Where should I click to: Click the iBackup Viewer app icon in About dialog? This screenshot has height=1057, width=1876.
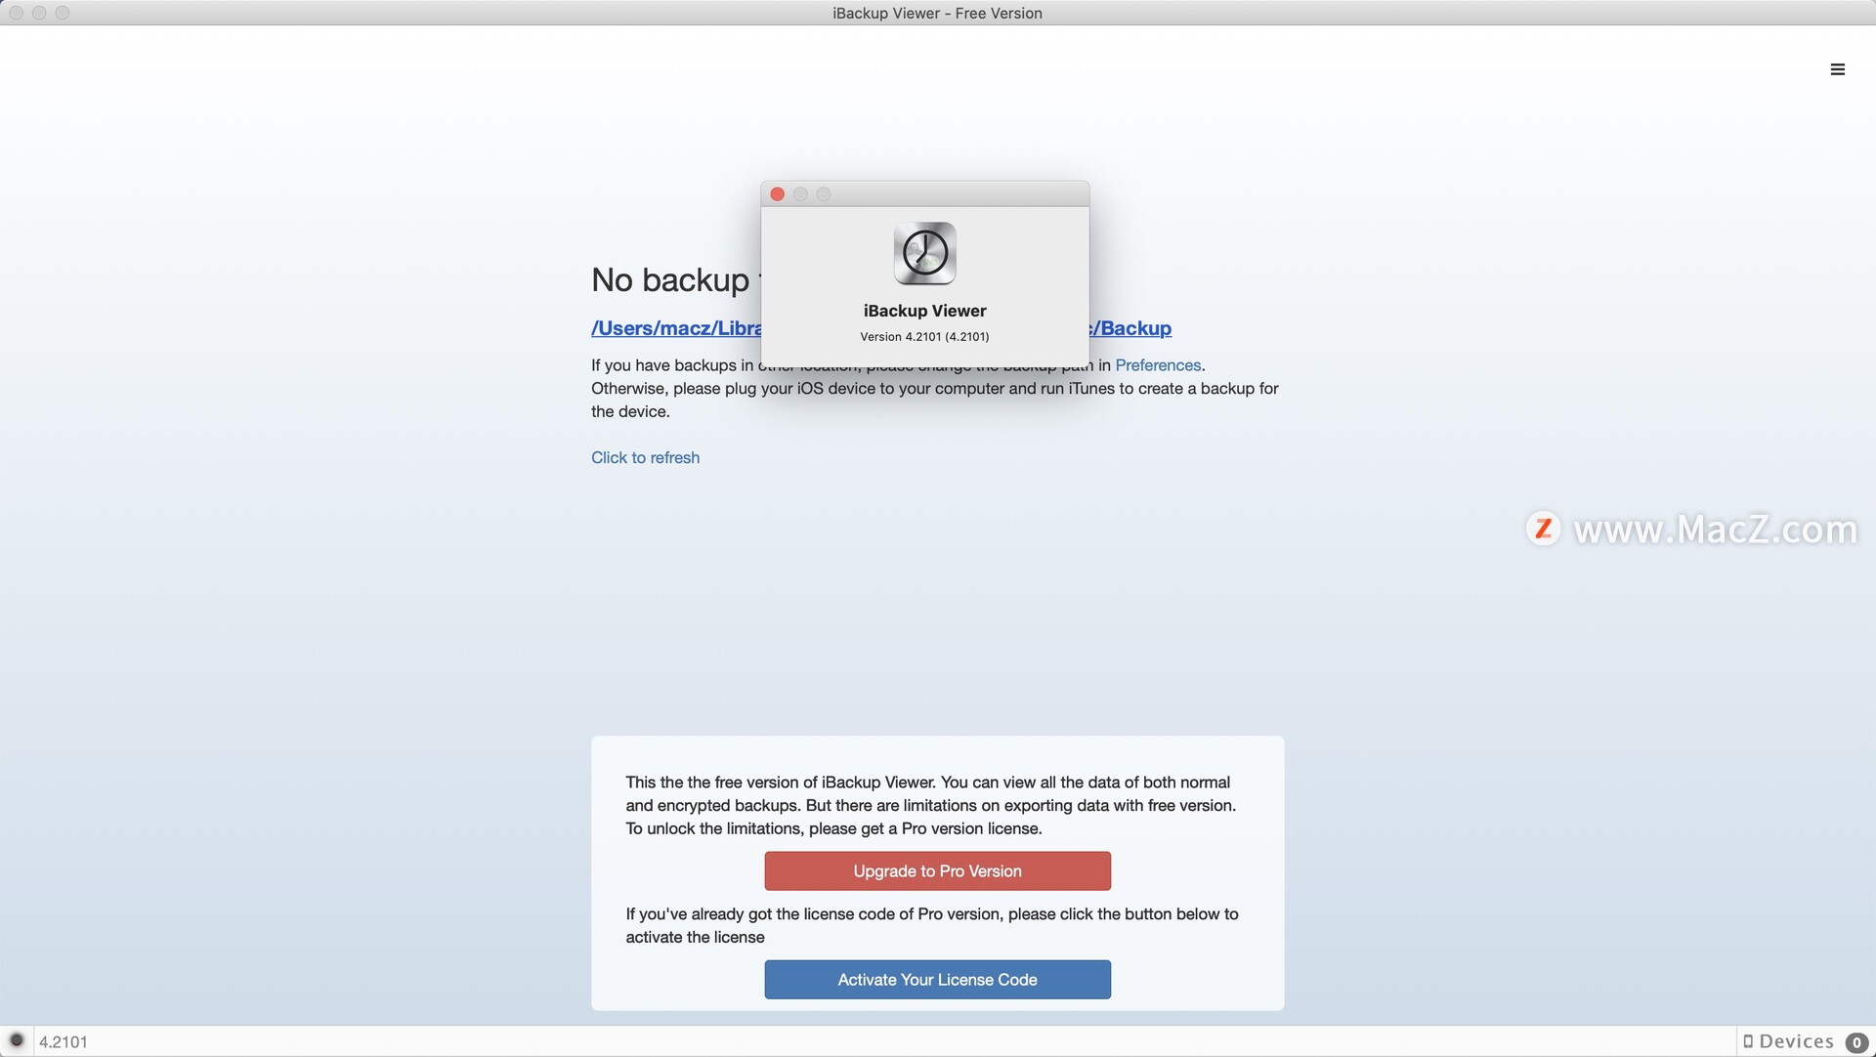click(x=924, y=254)
